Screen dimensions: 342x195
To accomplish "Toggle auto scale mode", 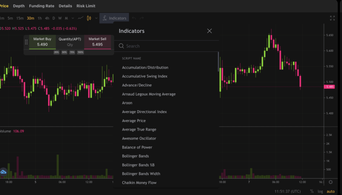I will pos(330,191).
